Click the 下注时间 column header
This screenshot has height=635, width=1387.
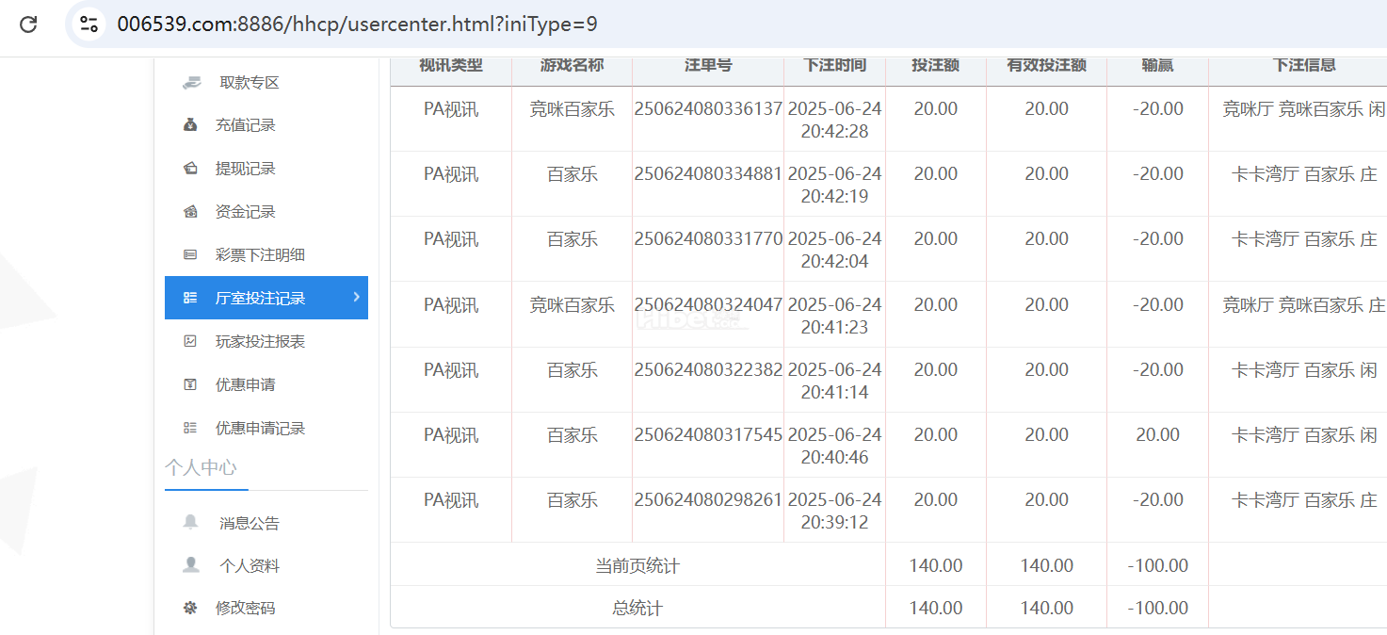tap(834, 65)
